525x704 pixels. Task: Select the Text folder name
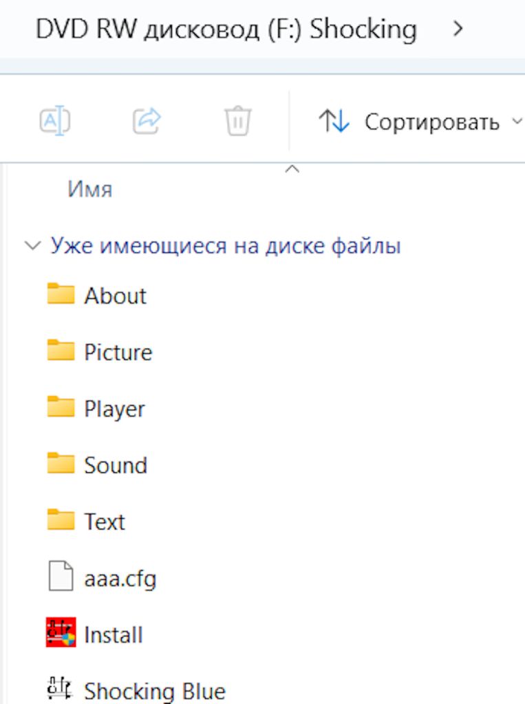[x=105, y=522]
